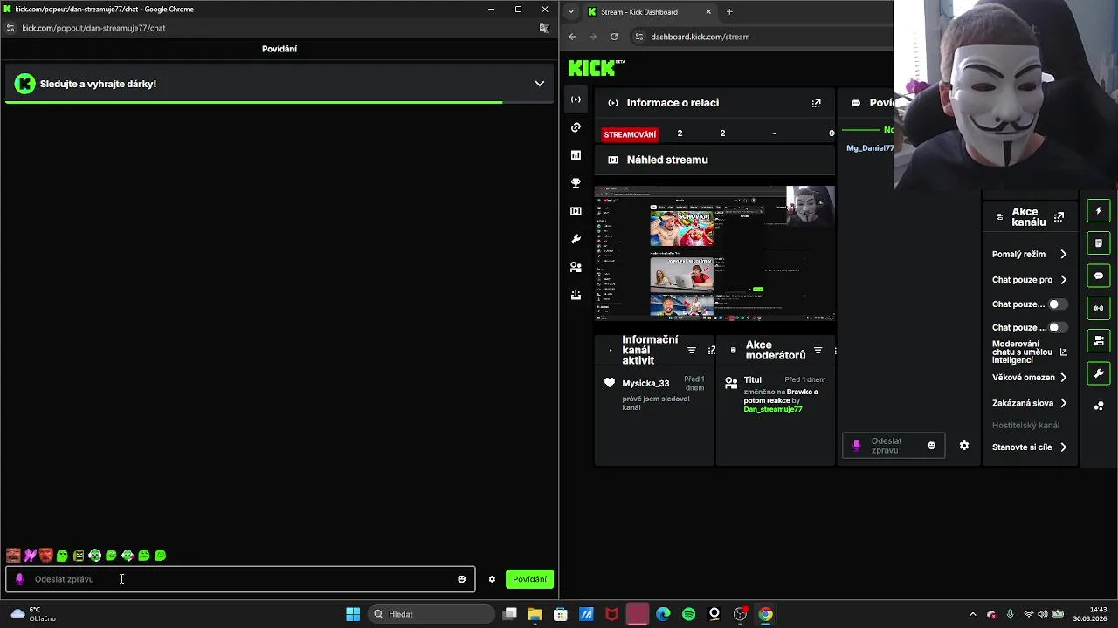Image resolution: width=1118 pixels, height=628 pixels.
Task: Click the three-dots cluster icon in right toolbar
Action: (1099, 406)
